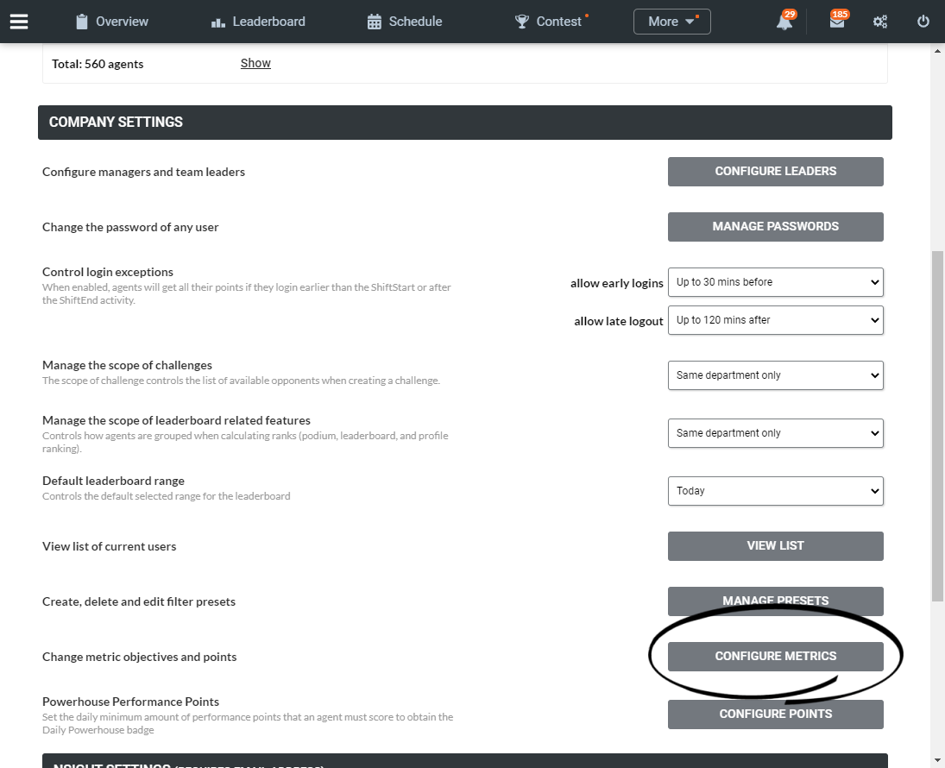Click 'Default leaderboard range' heading
945x768 pixels.
point(113,481)
